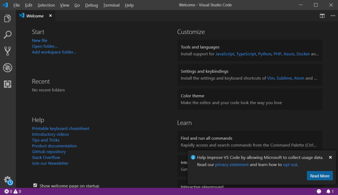
Task: Open the Explorer view in activity bar
Action: coord(7,18)
